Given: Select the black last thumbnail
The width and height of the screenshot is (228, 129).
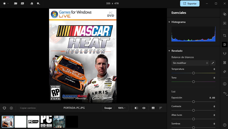Looking at the screenshot, I should pos(72,122).
